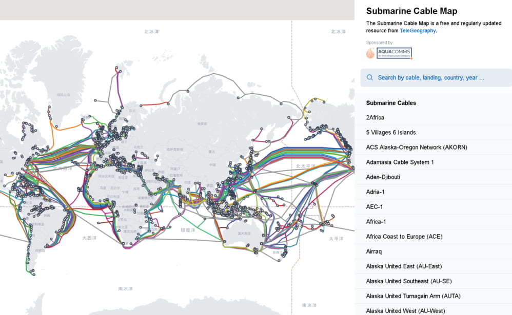This screenshot has width=512, height=315.
Task: Open Africa Coast to Europe (ACE)
Action: point(434,237)
